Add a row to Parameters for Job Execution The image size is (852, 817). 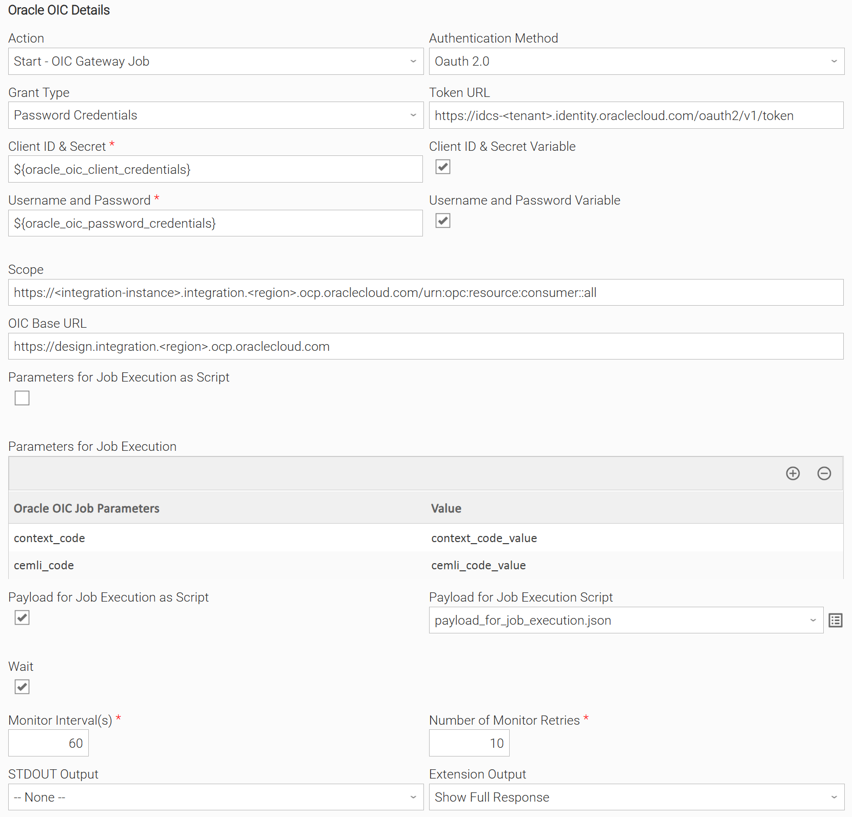click(x=793, y=473)
